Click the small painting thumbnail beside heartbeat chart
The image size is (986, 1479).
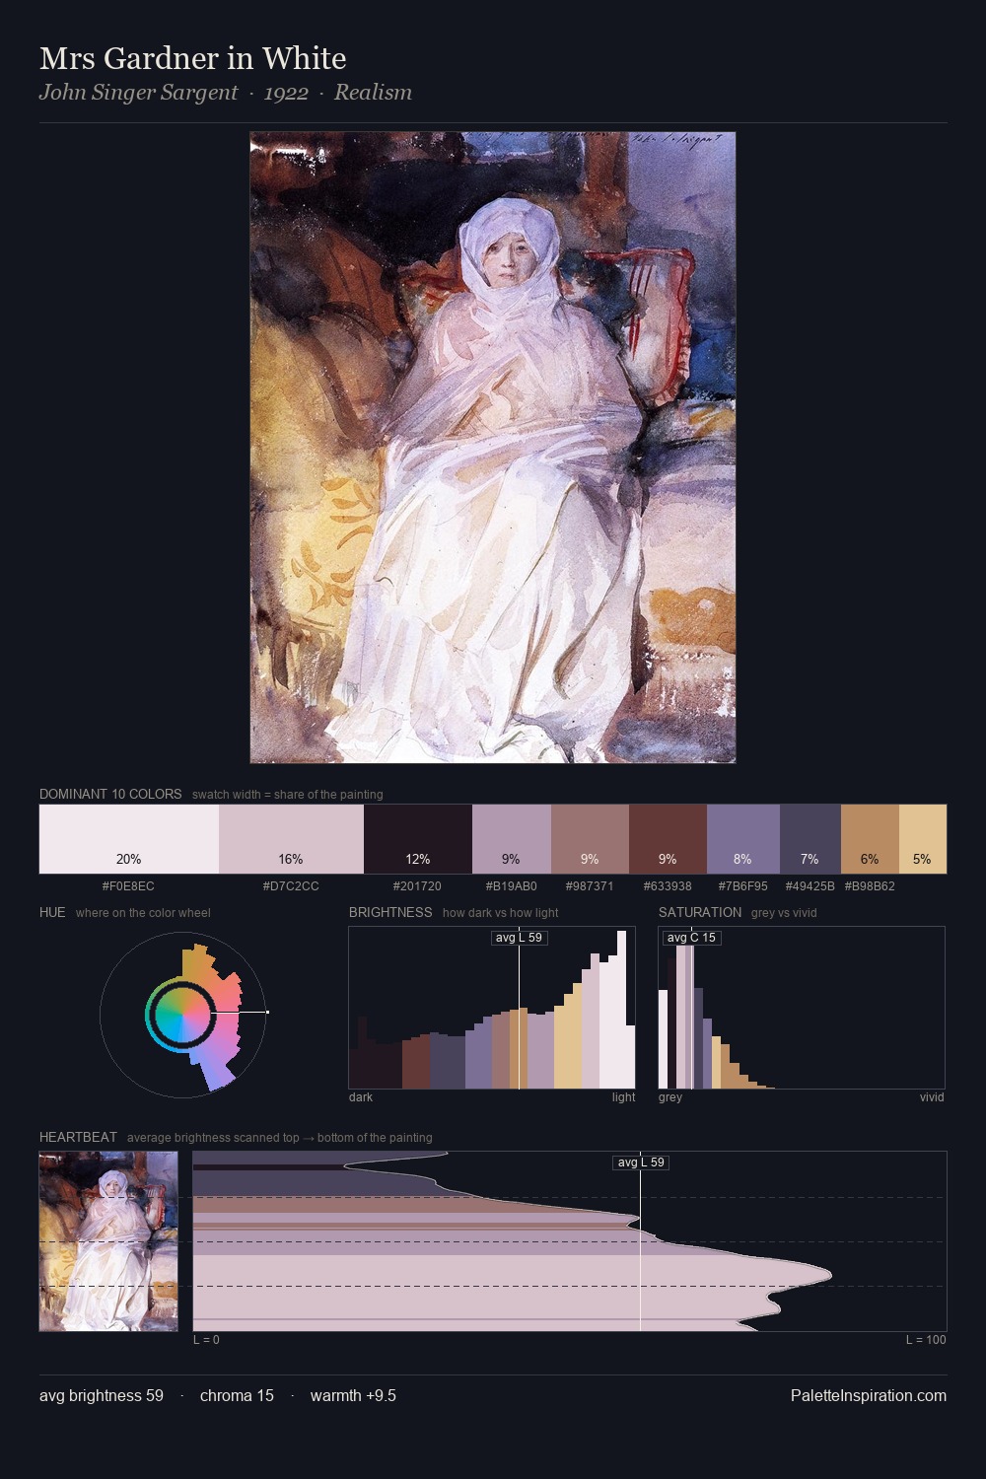[x=108, y=1241]
